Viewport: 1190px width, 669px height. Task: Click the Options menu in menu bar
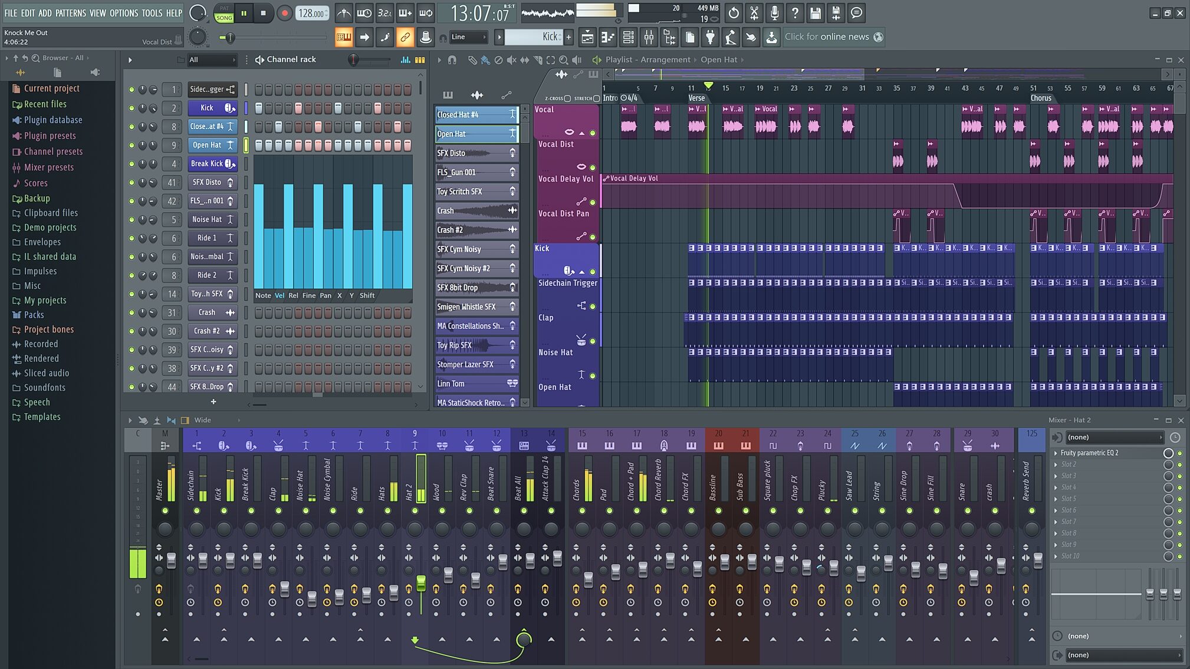pos(123,12)
